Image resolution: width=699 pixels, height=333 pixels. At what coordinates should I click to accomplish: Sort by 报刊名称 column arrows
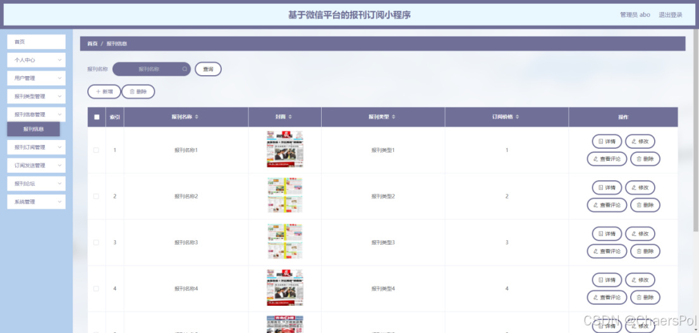point(197,117)
